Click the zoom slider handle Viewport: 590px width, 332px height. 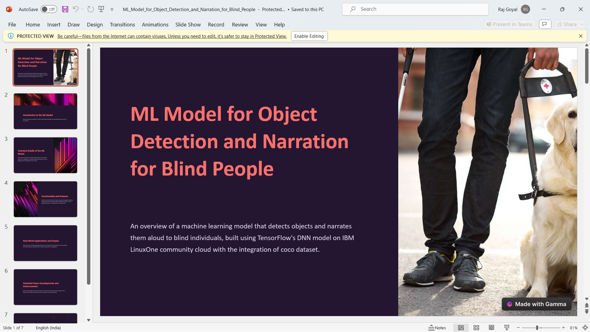537,328
